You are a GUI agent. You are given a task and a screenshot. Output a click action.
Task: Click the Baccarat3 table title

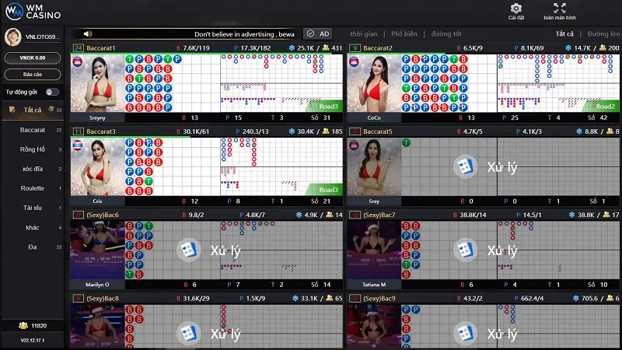click(x=101, y=131)
